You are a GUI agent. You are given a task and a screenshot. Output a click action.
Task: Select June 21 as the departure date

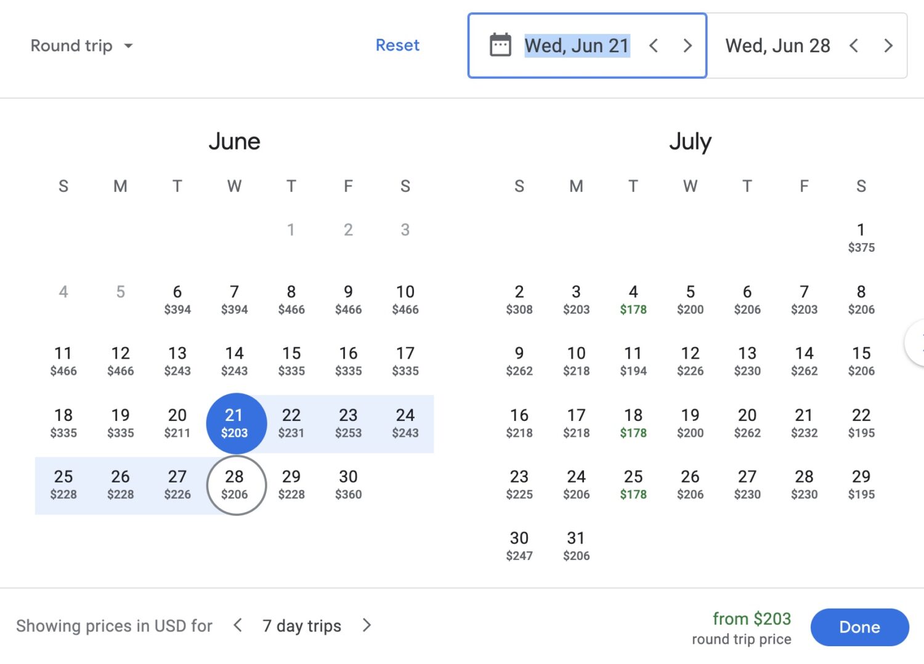(x=235, y=423)
